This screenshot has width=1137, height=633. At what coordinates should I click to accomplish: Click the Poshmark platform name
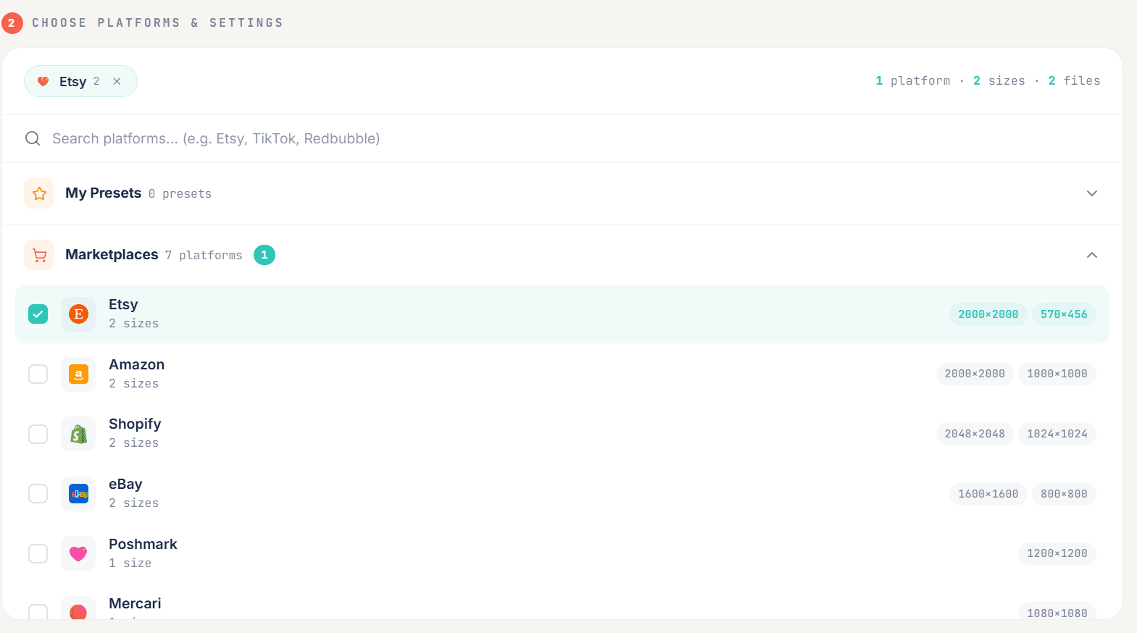point(143,544)
